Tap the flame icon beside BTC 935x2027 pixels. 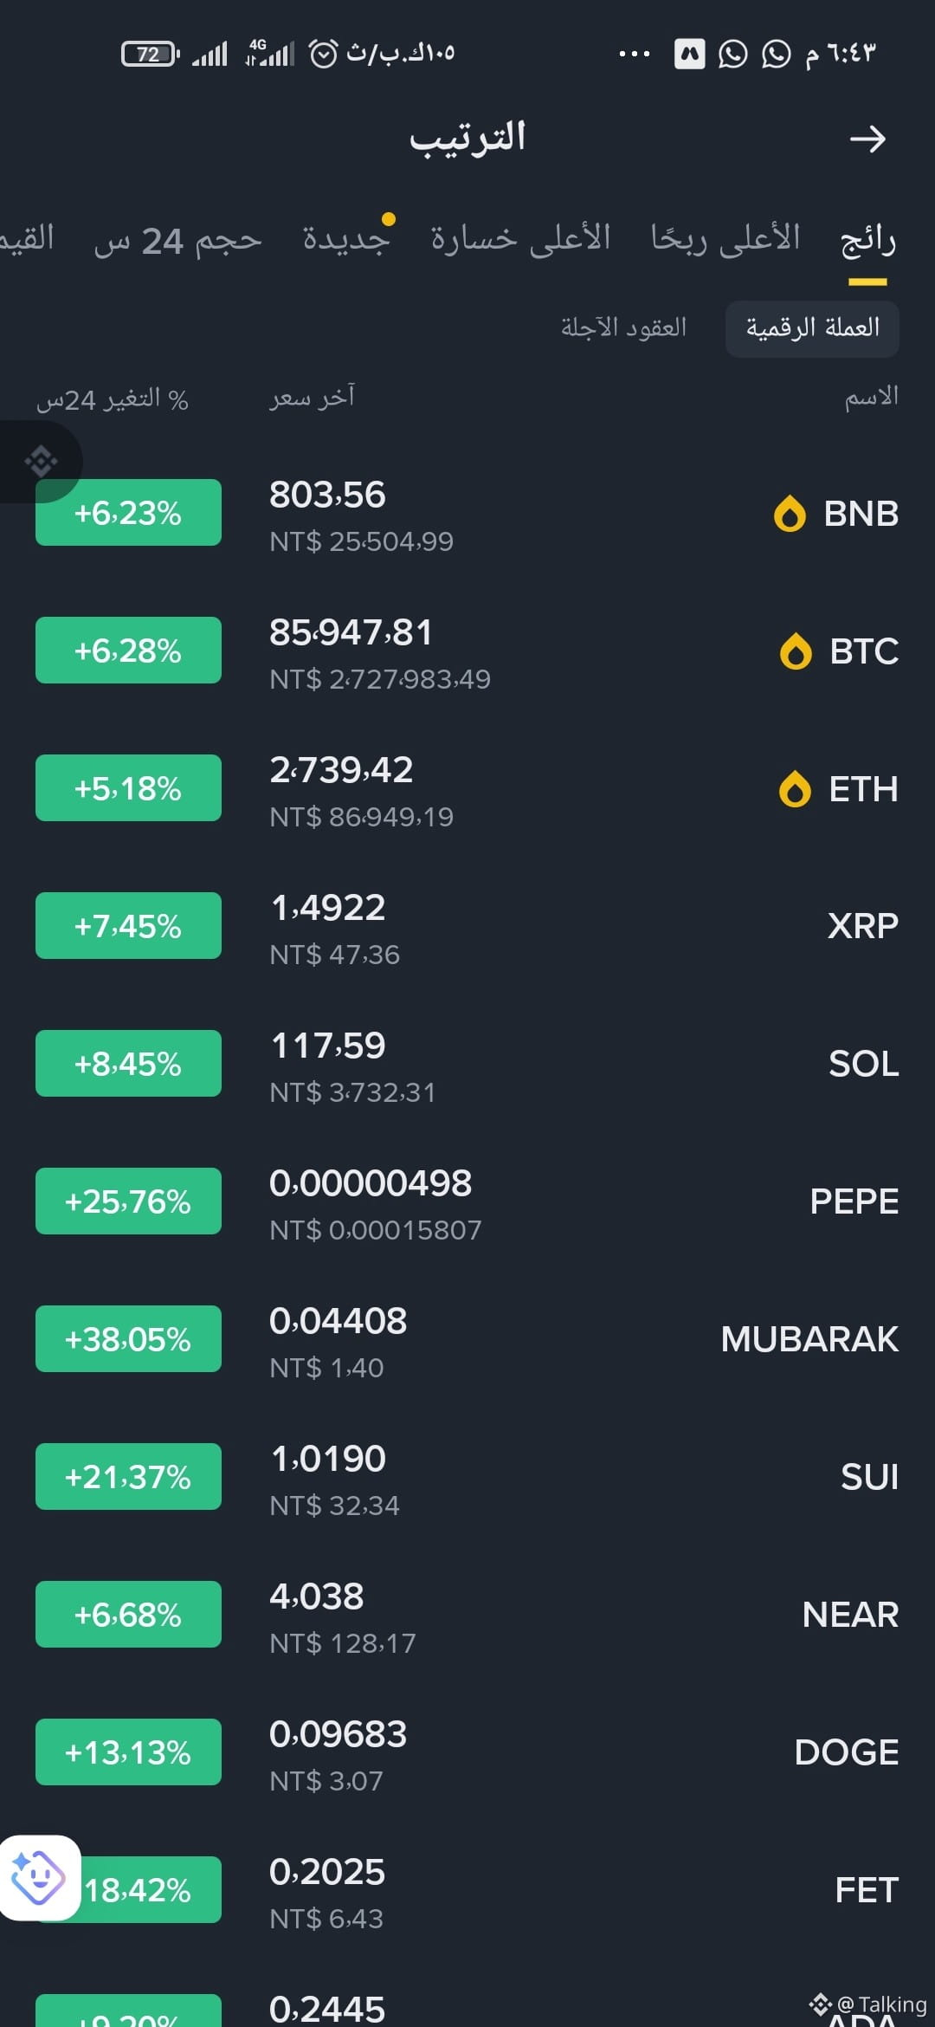(x=796, y=651)
